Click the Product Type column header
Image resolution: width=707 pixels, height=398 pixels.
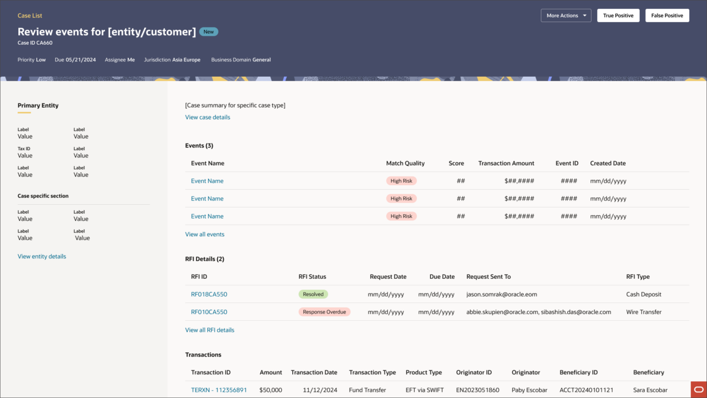[x=424, y=372]
